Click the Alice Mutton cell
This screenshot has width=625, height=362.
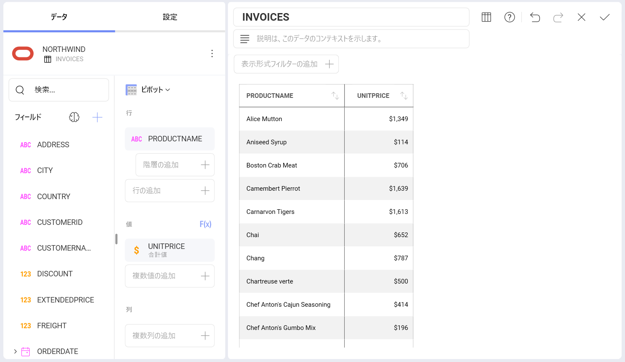tap(292, 119)
